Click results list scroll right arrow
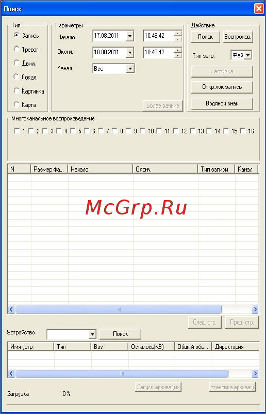266x414 pixels. (255, 309)
